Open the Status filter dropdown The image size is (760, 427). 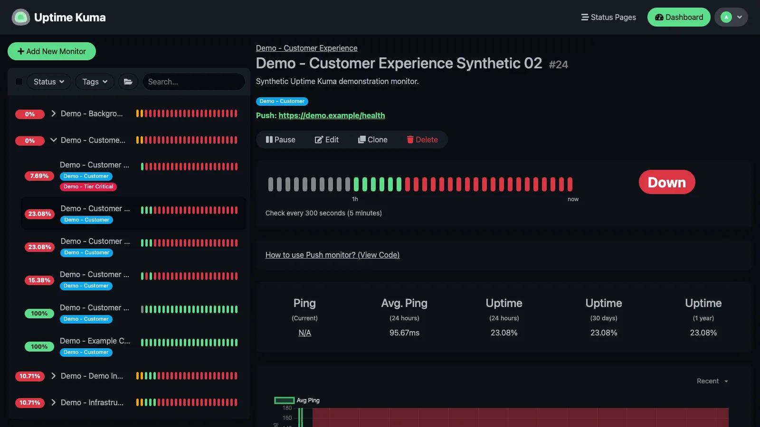pos(49,82)
